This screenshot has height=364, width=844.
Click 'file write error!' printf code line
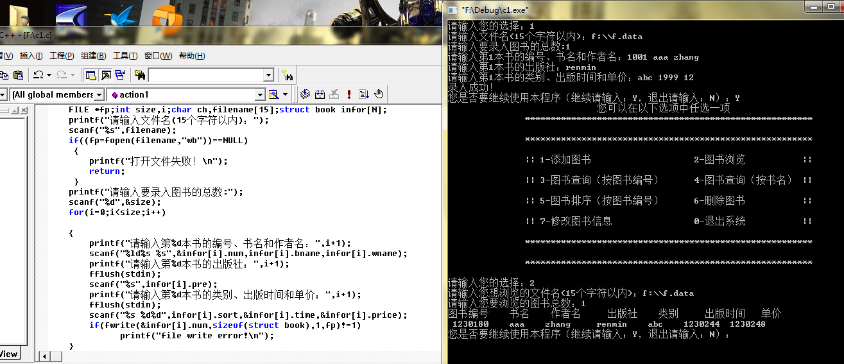click(x=196, y=336)
